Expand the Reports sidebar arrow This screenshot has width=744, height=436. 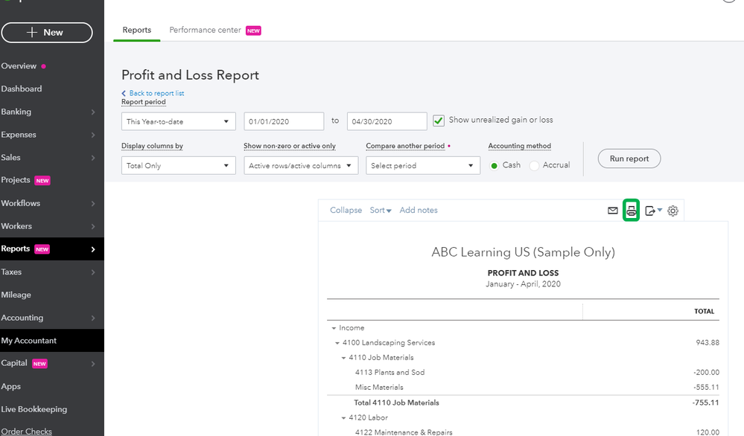(x=93, y=249)
